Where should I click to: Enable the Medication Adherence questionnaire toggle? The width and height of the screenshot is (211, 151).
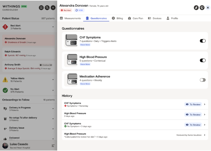click(x=203, y=80)
